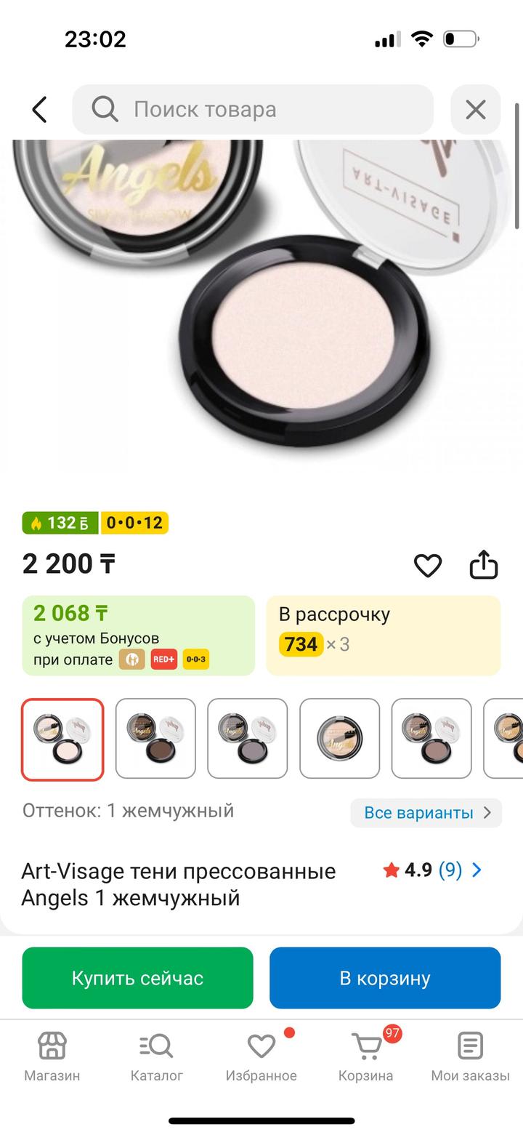This screenshot has height=1135, width=523.
Task: Open the В рассрочку 734 ×3 installment box
Action: tap(384, 635)
